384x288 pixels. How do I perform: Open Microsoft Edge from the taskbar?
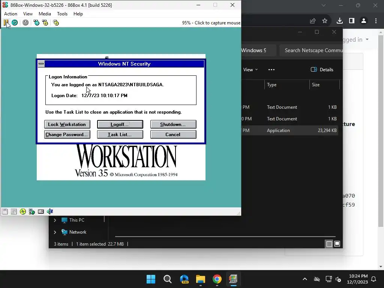click(x=184, y=279)
